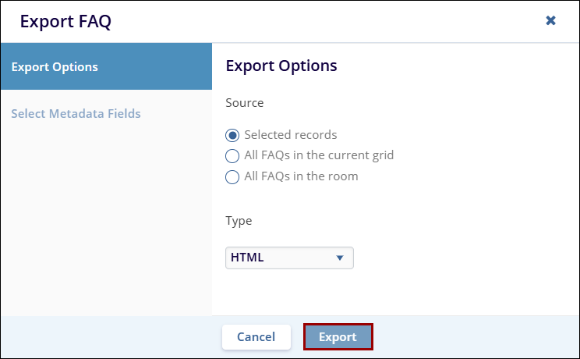Choose 'All FAQs in the current grid' radio button
Viewport: 580px width, 359px height.
pos(232,155)
